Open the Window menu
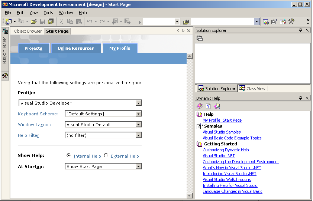Screen dimensions: 313x201 (66, 13)
